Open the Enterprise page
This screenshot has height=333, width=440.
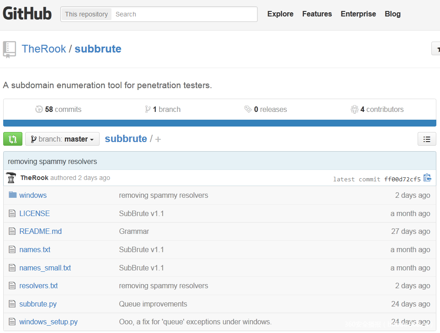coord(358,14)
